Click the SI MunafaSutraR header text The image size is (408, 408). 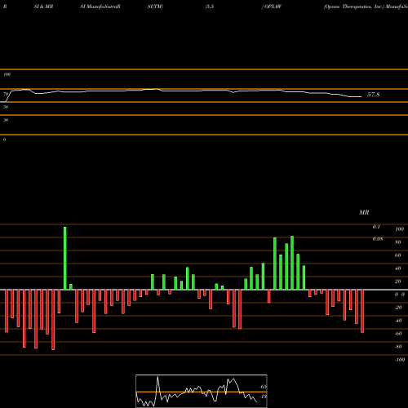point(100,7)
